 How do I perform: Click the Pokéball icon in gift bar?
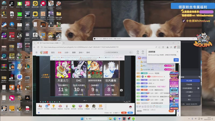[x=130, y=107]
